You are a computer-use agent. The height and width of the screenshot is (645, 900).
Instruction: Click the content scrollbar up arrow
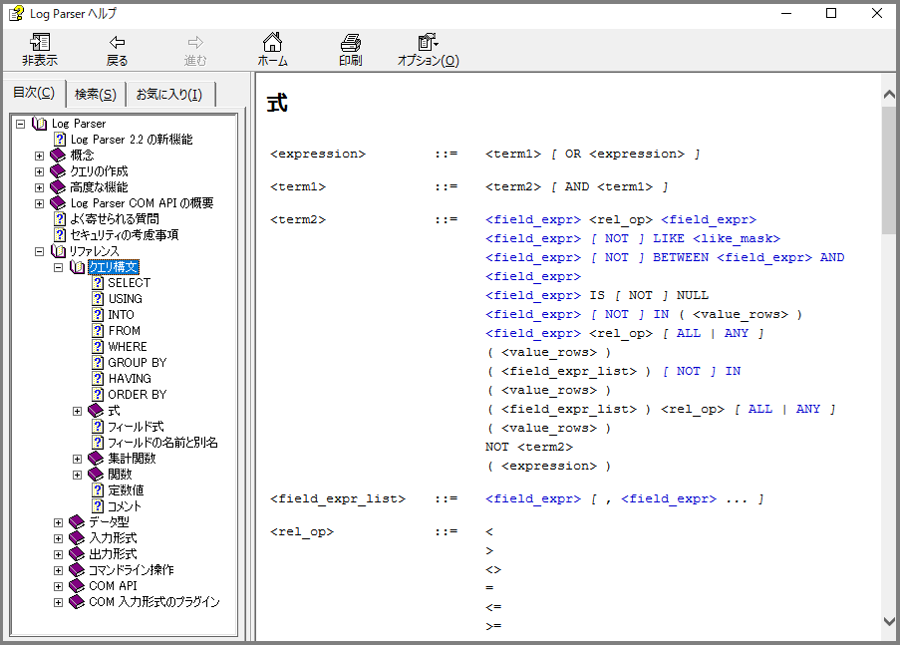click(889, 94)
